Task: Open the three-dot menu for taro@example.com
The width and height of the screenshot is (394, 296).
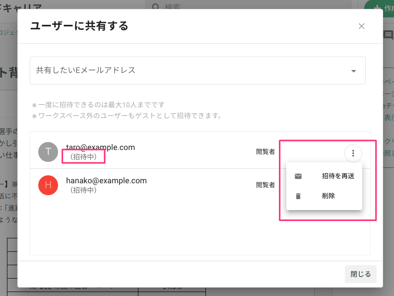Action: point(353,153)
